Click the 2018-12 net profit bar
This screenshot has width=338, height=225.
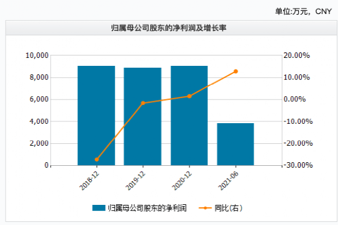coord(97,115)
